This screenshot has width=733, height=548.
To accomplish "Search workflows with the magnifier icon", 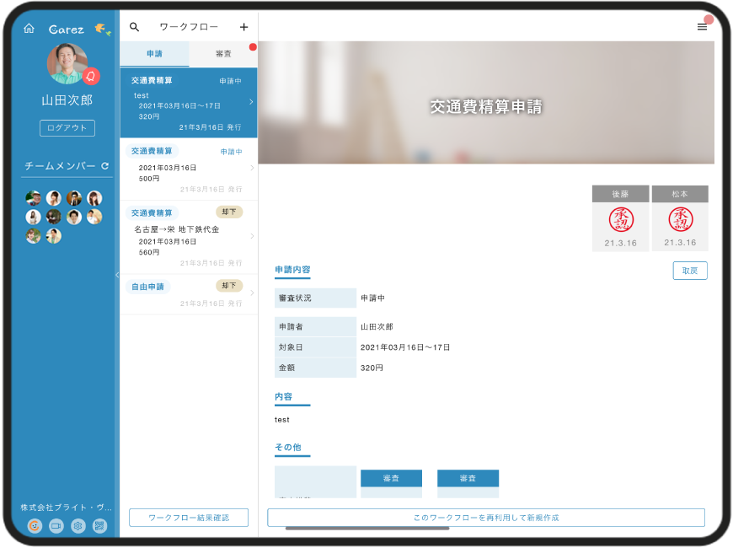I will click(x=134, y=27).
